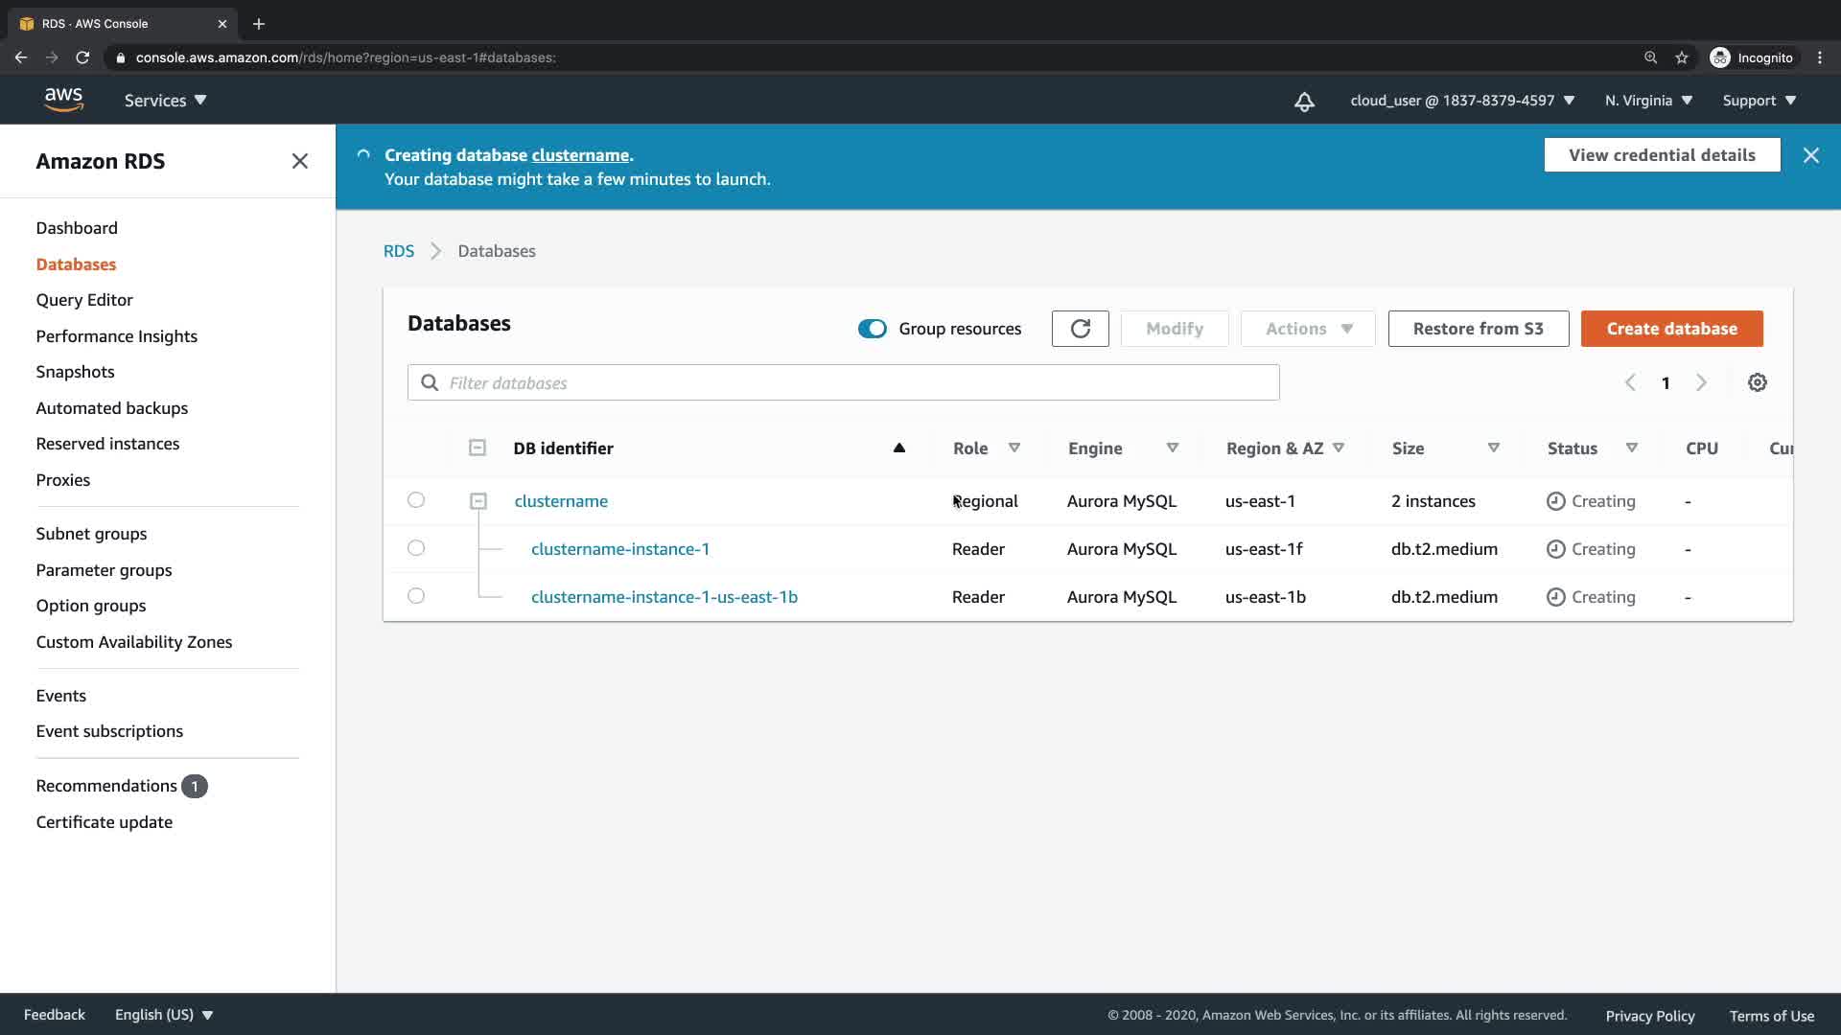Dismiss the creating database banner
The height and width of the screenshot is (1035, 1841).
[x=1810, y=155]
